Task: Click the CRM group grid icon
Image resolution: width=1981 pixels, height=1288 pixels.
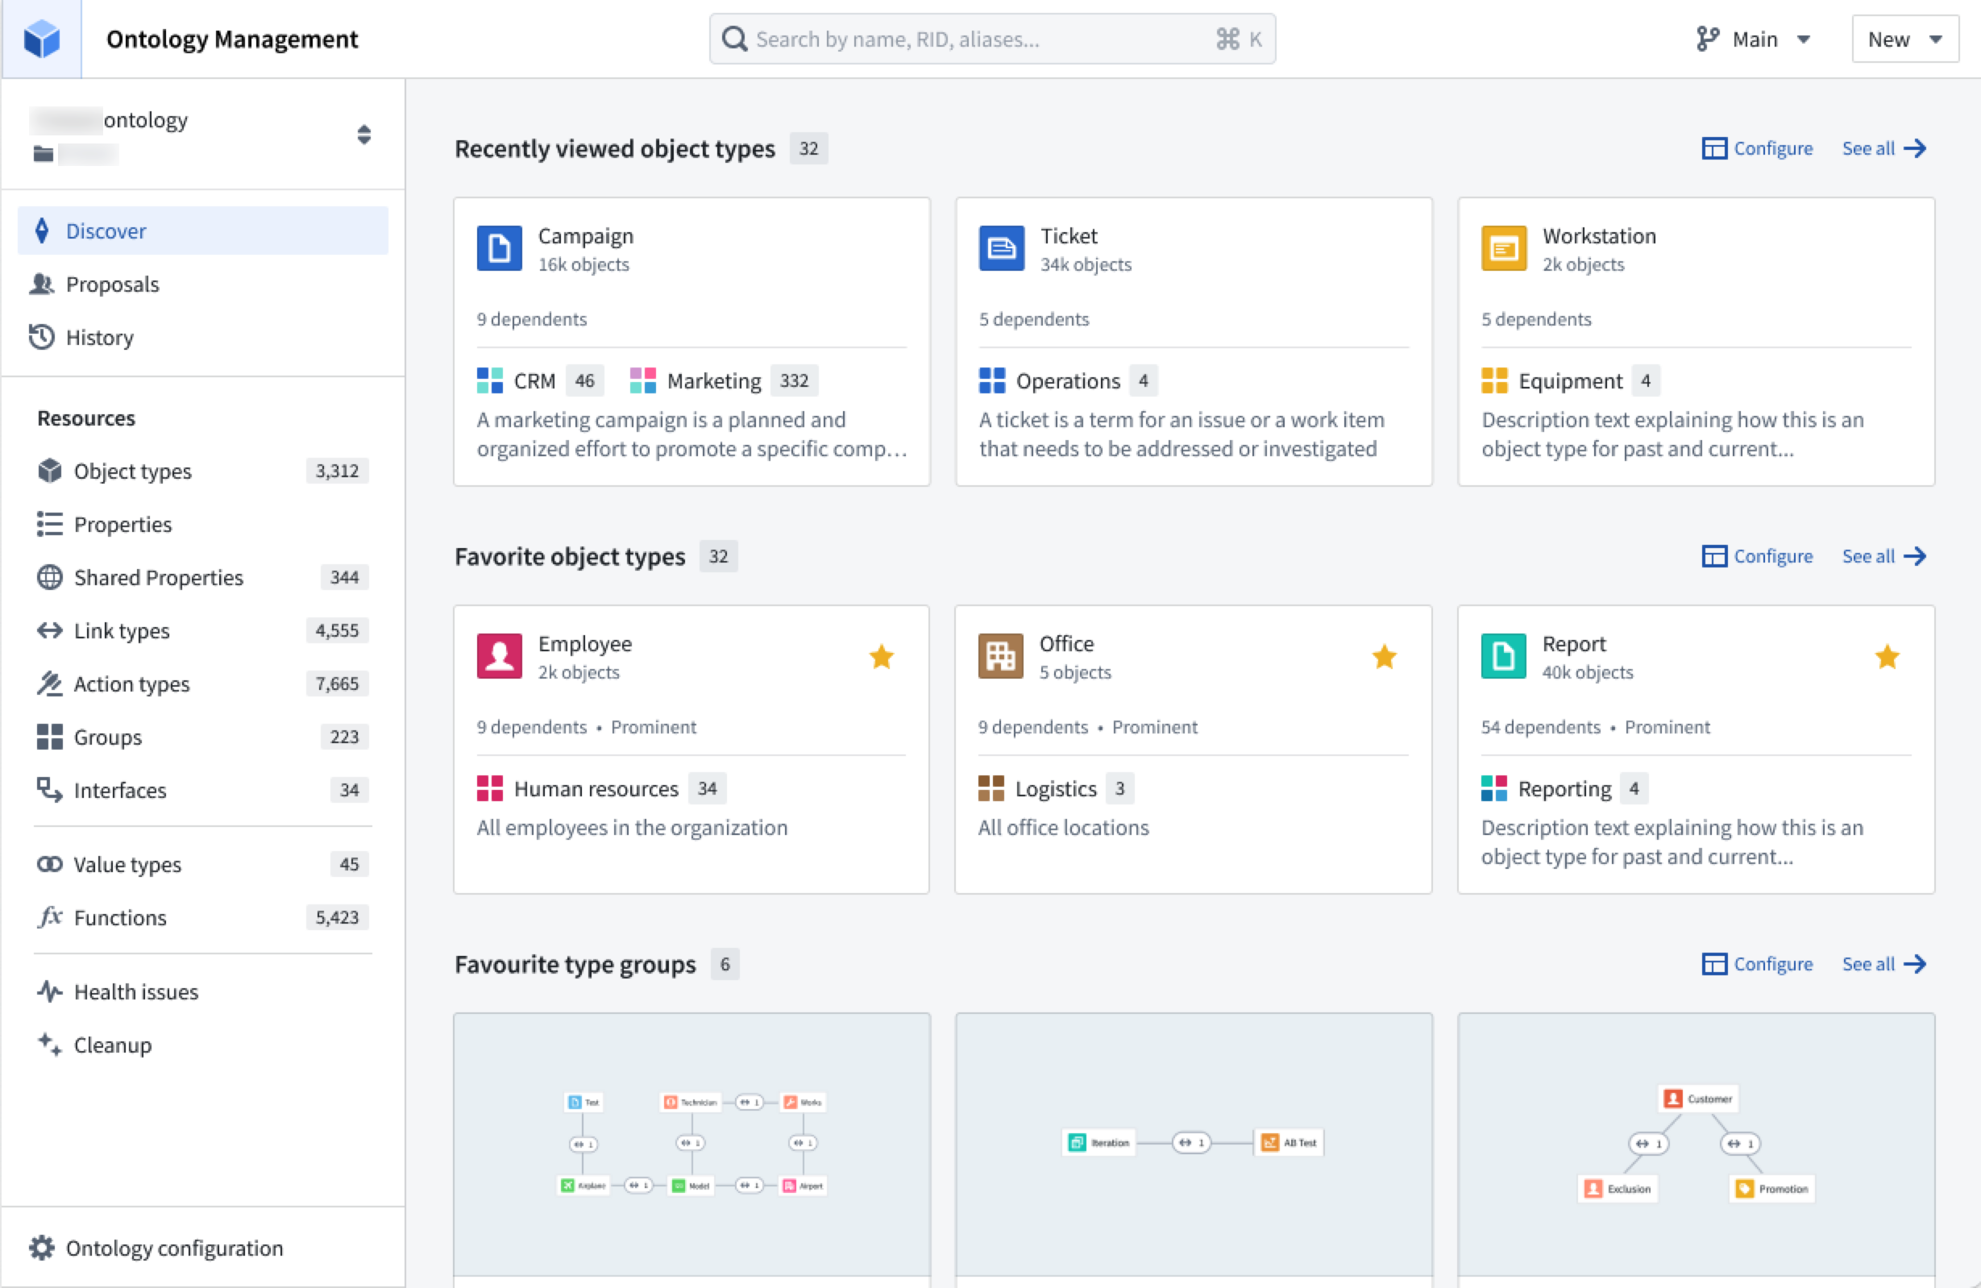Action: point(490,380)
